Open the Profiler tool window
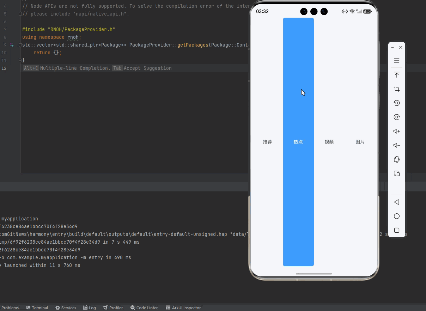Viewport: 426px width, 311px height. (x=113, y=308)
